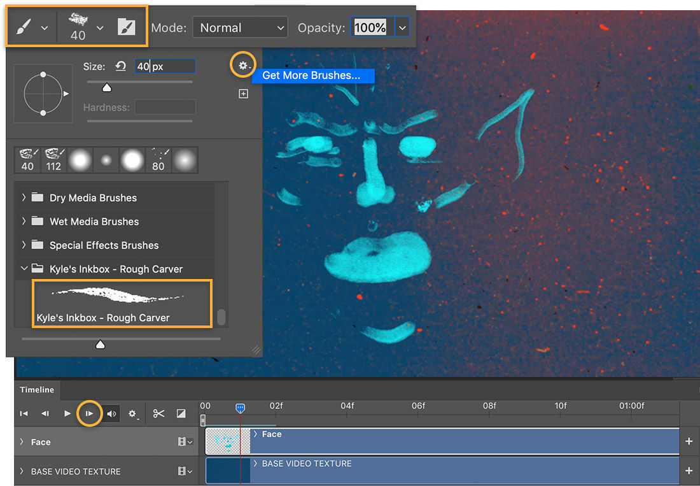This screenshot has height=486, width=700.
Task: Open the transition icon in the timeline toolbar
Action: [x=181, y=413]
